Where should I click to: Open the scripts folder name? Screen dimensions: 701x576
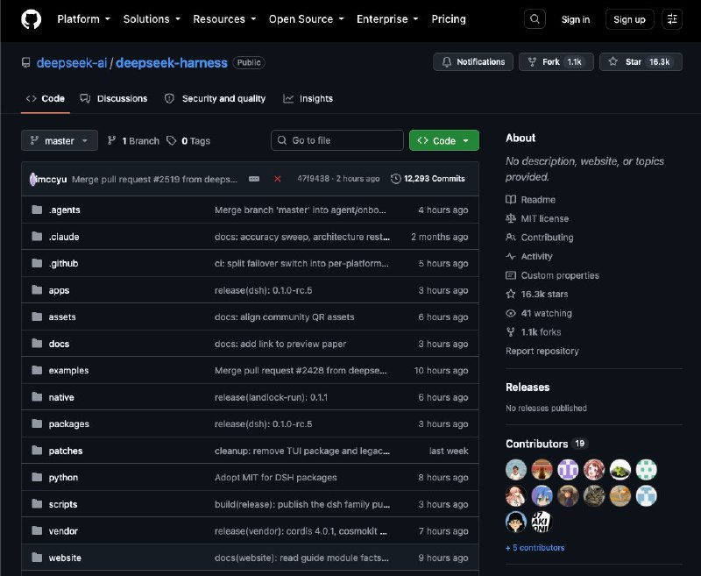pos(63,504)
